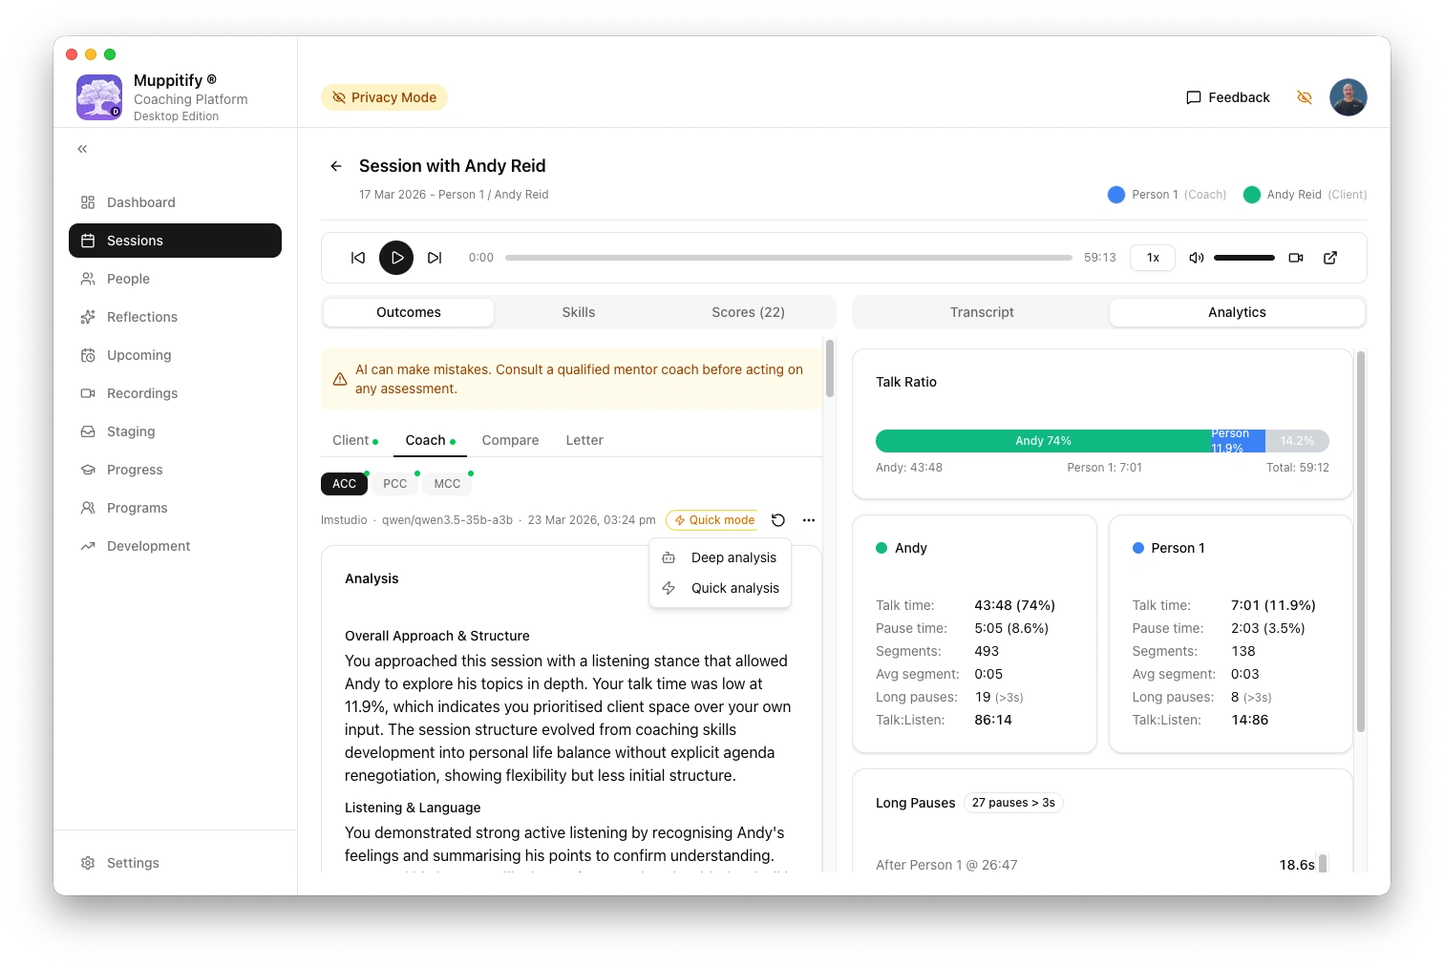The height and width of the screenshot is (966, 1444).
Task: Click the play button in audio player
Action: [x=396, y=258]
